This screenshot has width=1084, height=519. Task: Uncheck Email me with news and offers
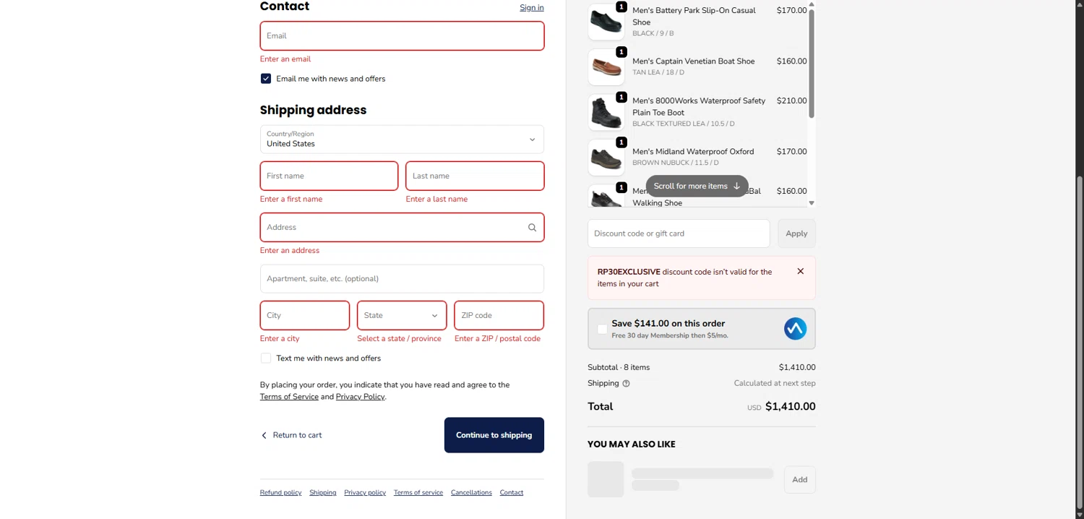(266, 79)
